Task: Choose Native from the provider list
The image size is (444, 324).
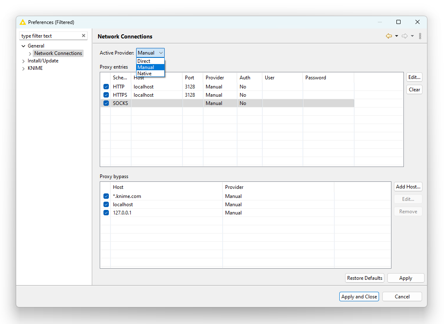Action: click(x=150, y=74)
